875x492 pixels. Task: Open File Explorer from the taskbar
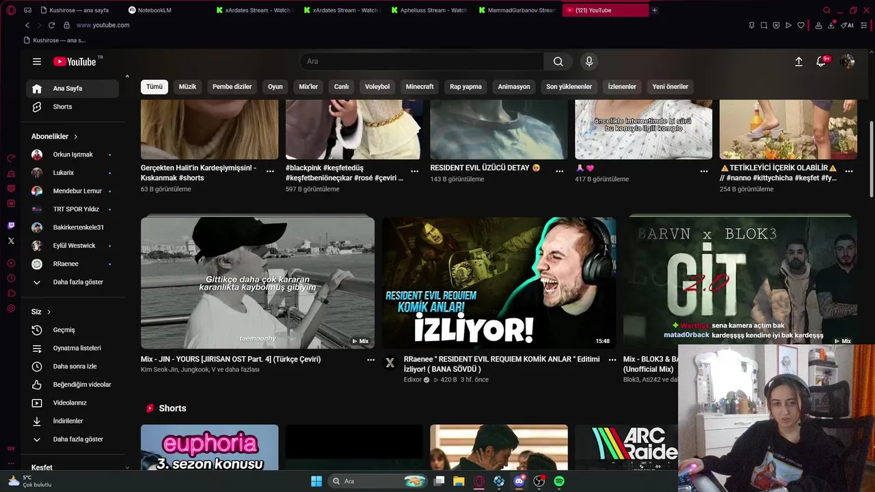(459, 481)
